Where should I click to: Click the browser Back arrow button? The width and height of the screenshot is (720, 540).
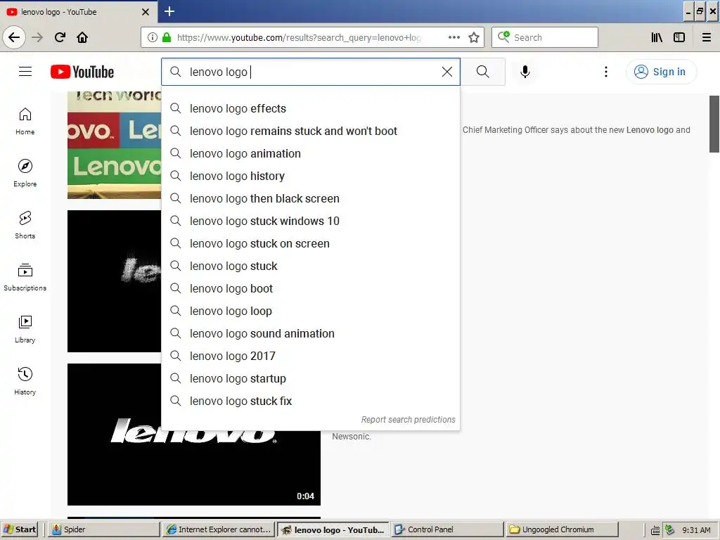tap(14, 38)
